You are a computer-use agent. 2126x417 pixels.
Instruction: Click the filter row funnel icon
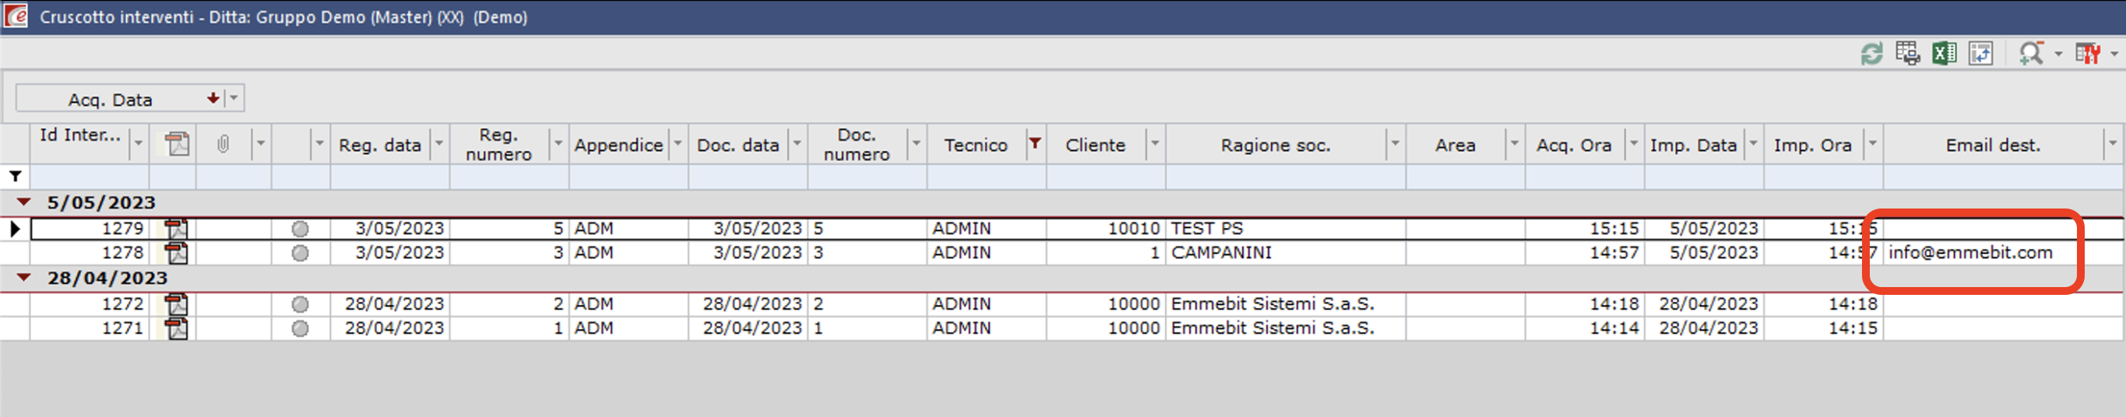(15, 177)
